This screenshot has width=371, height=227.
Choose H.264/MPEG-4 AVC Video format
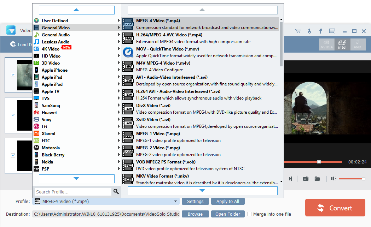[x=201, y=38]
